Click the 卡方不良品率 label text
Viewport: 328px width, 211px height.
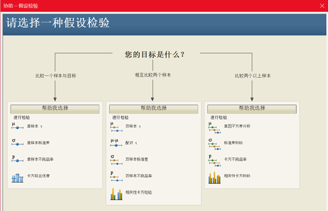(x=235, y=159)
